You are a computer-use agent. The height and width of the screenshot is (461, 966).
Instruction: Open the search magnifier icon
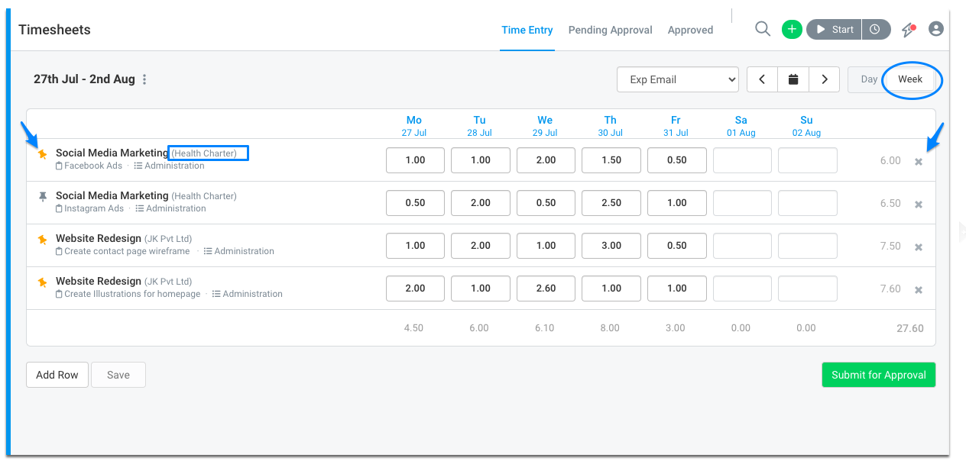(762, 29)
